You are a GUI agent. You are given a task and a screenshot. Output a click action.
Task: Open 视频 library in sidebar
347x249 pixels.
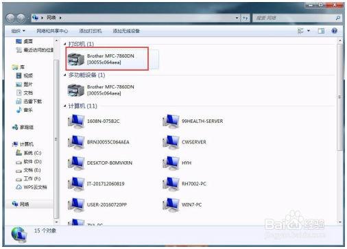(25, 75)
